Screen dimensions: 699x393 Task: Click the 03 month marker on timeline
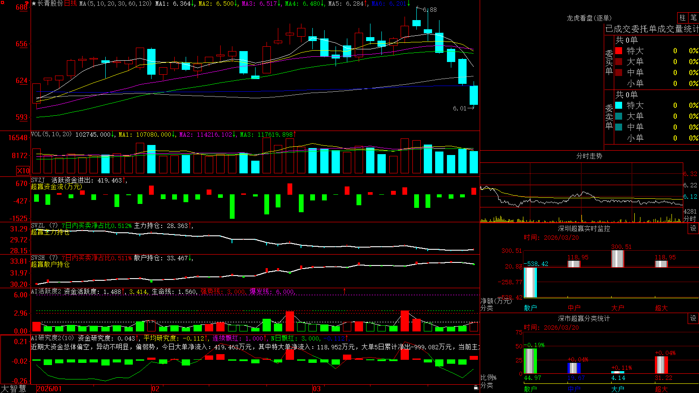[x=317, y=389]
